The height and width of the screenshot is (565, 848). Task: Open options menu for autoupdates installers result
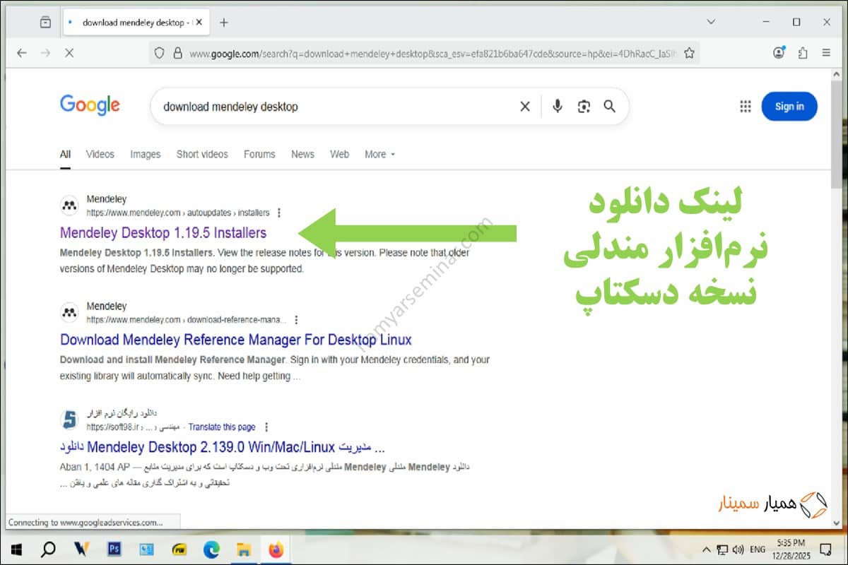coord(280,212)
